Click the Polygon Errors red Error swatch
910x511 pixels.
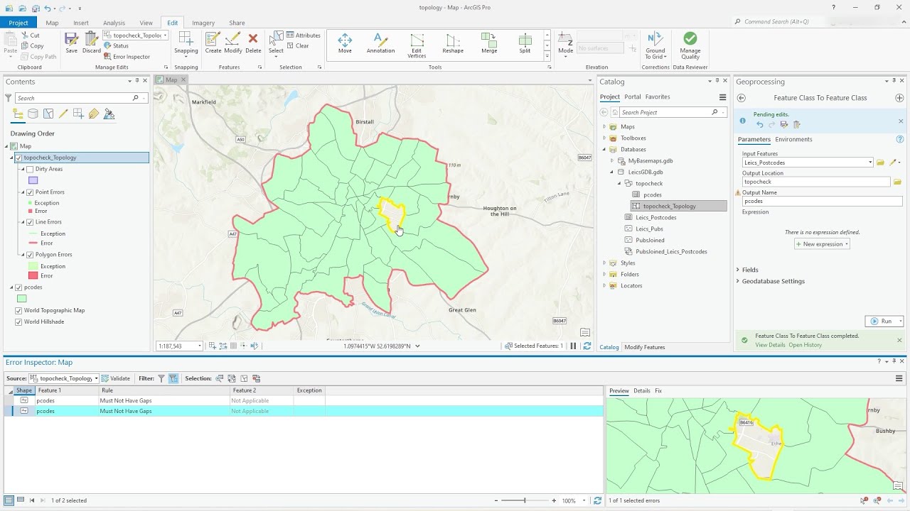[x=33, y=275]
